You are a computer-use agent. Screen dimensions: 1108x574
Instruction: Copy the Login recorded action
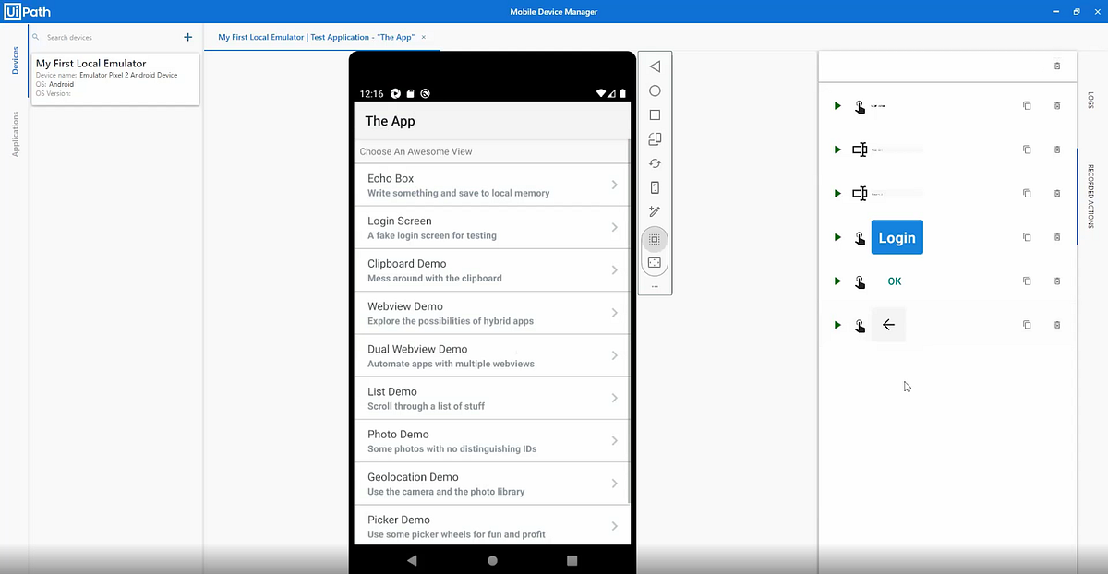(1026, 237)
